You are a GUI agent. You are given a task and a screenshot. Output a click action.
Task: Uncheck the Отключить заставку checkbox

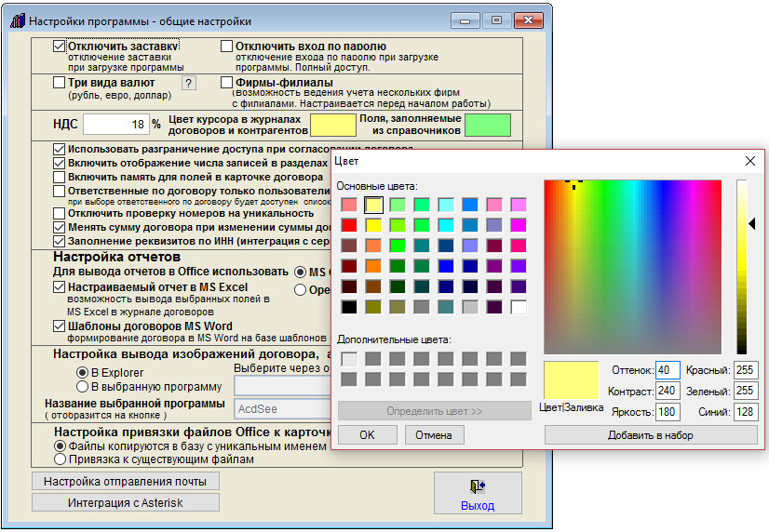(x=60, y=46)
